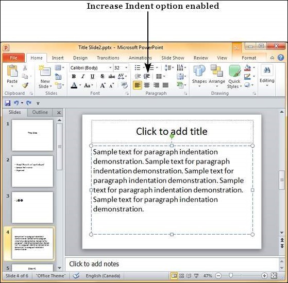Image resolution: width=288 pixels, height=283 pixels.
Task: Click the Increase Indent icon
Action: (147, 76)
